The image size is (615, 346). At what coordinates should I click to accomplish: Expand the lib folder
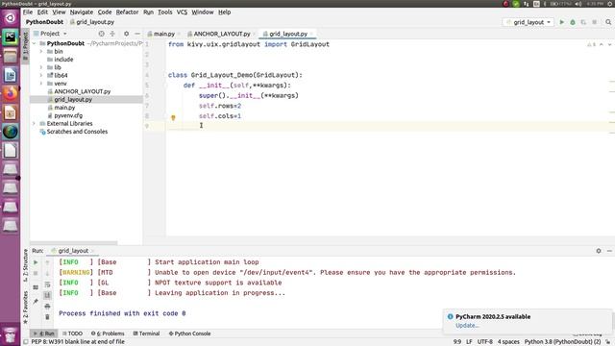pyautogui.click(x=41, y=67)
